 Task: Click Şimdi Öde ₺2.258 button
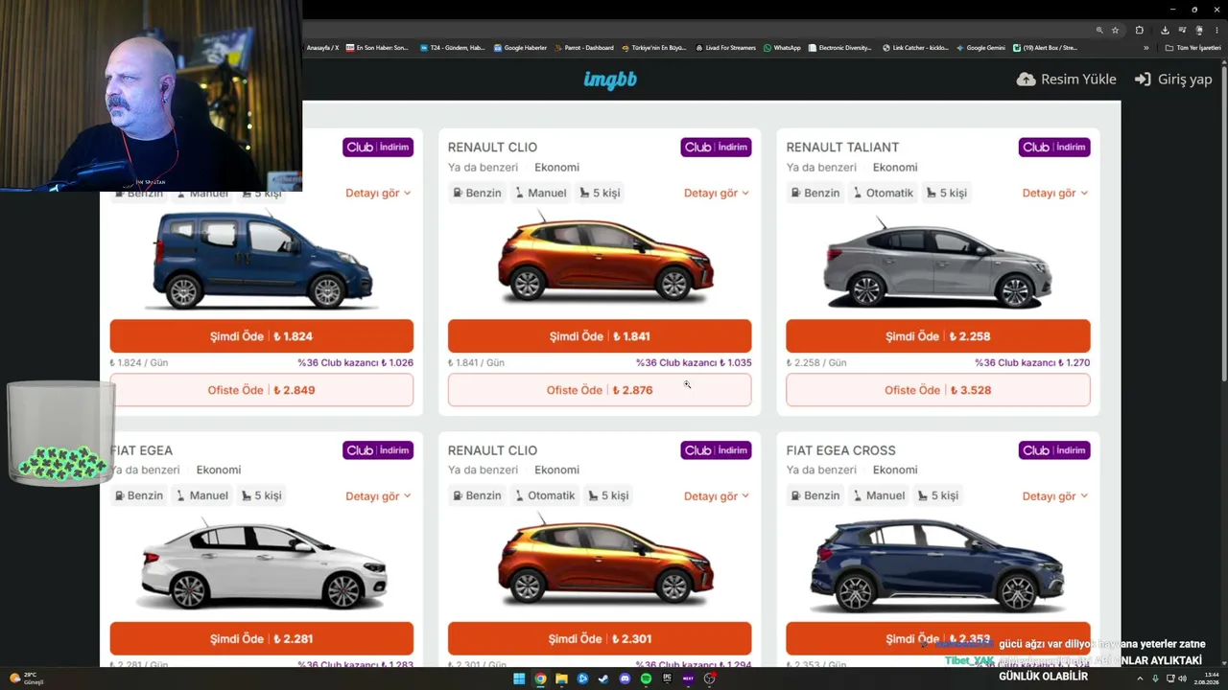coord(938,336)
